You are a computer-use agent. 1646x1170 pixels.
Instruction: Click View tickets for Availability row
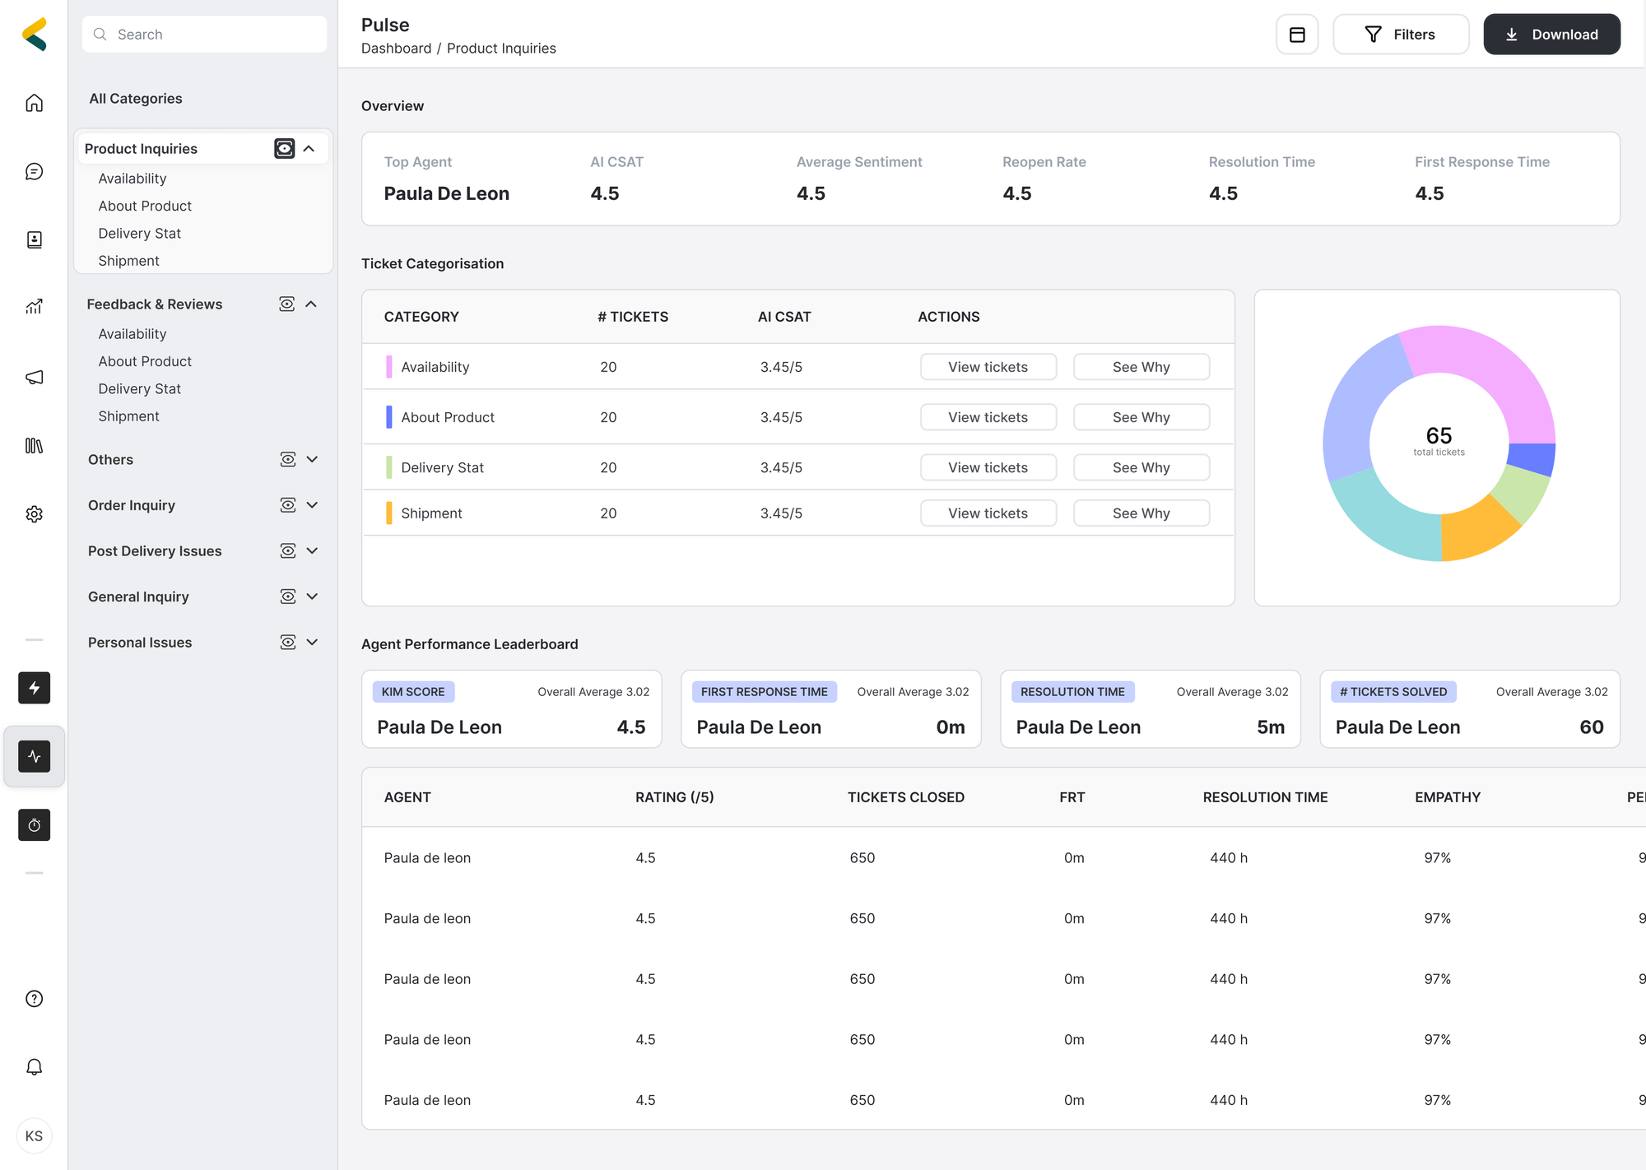click(988, 367)
